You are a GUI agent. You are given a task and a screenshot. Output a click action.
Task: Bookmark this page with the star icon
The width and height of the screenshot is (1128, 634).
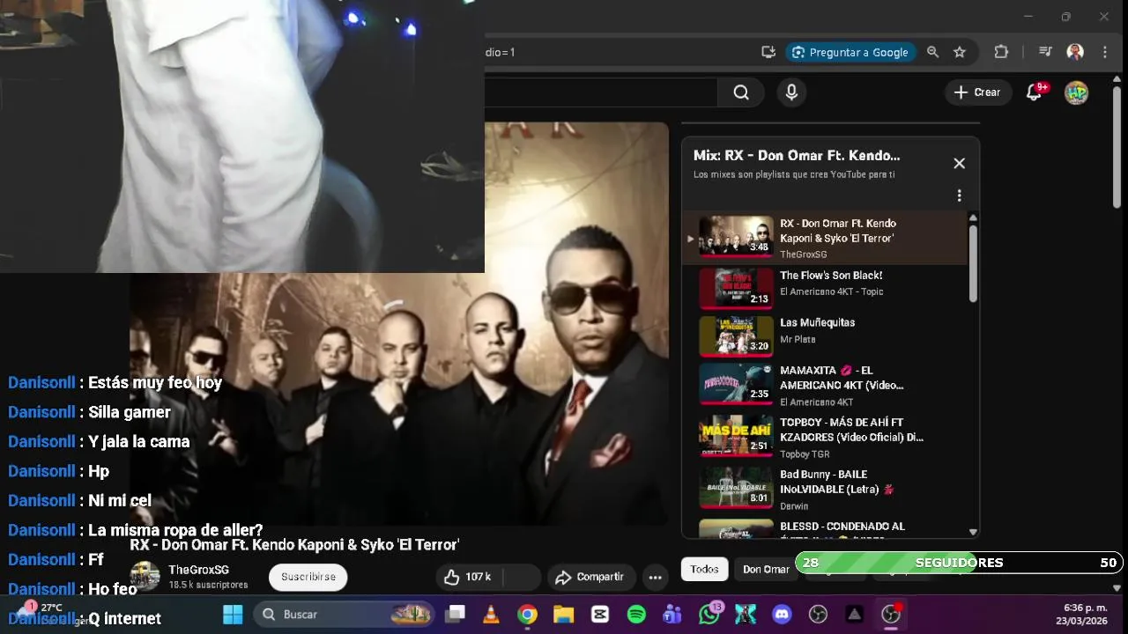960,52
